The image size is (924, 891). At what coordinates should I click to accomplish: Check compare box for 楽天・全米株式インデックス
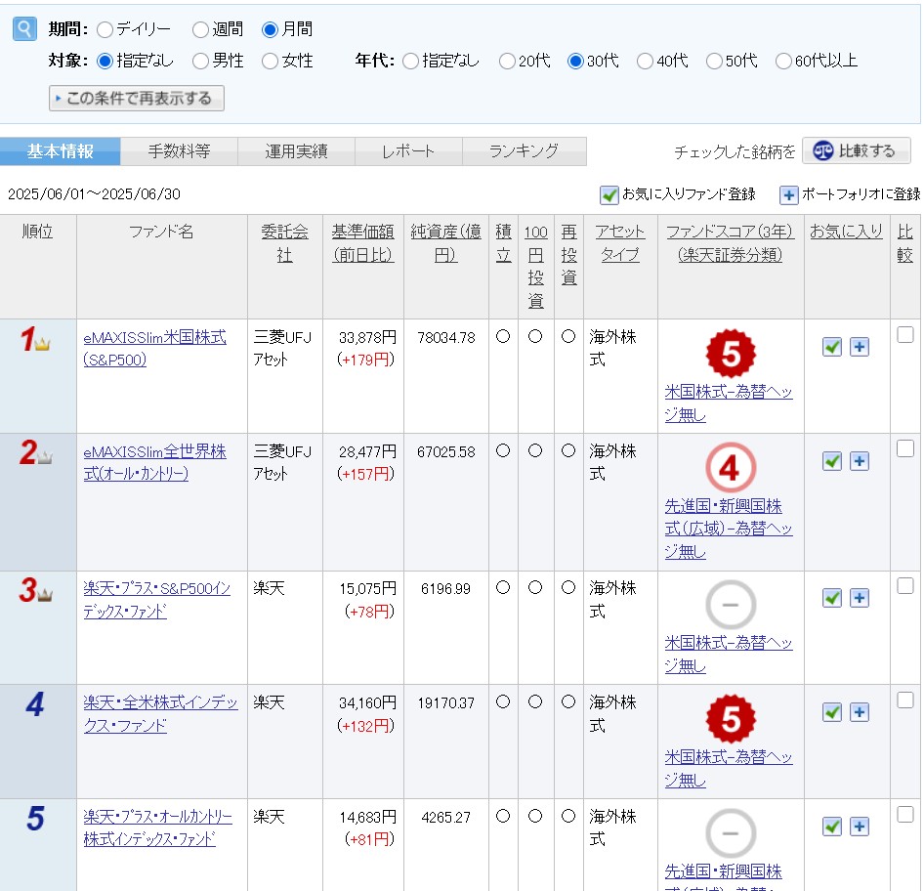pyautogui.click(x=905, y=700)
